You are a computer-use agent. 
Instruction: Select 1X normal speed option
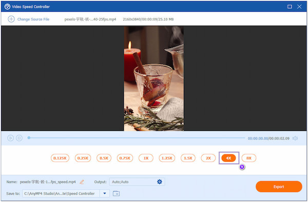coord(146,158)
